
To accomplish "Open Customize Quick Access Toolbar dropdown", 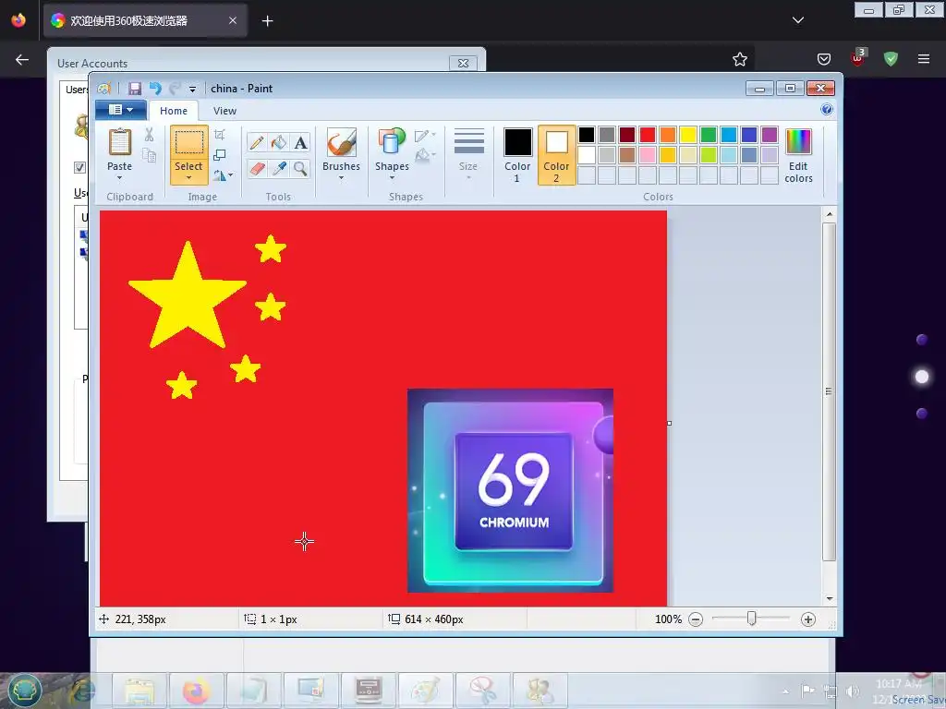I will pyautogui.click(x=192, y=90).
